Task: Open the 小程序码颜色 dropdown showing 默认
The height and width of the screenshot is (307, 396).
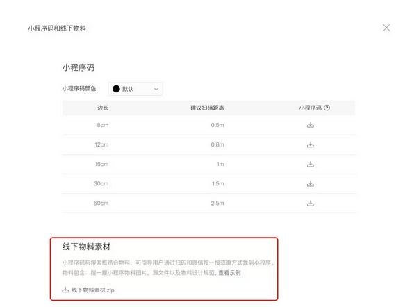Action: pos(135,89)
